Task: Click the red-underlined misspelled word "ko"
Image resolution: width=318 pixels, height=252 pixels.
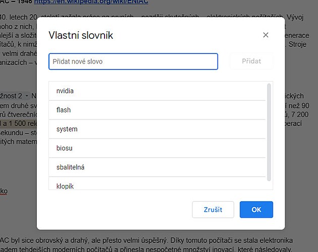Action: [x=4, y=192]
